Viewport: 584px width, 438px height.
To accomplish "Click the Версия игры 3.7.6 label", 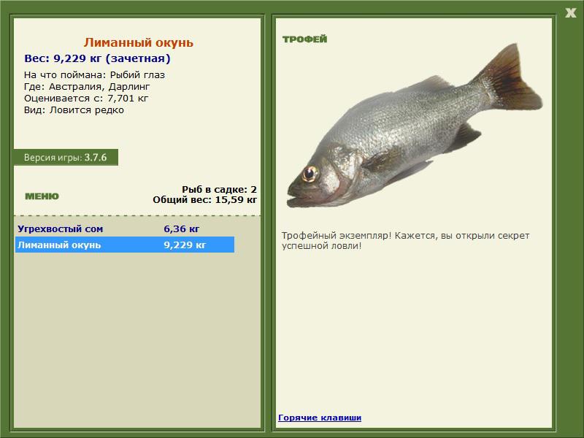I will tap(66, 157).
